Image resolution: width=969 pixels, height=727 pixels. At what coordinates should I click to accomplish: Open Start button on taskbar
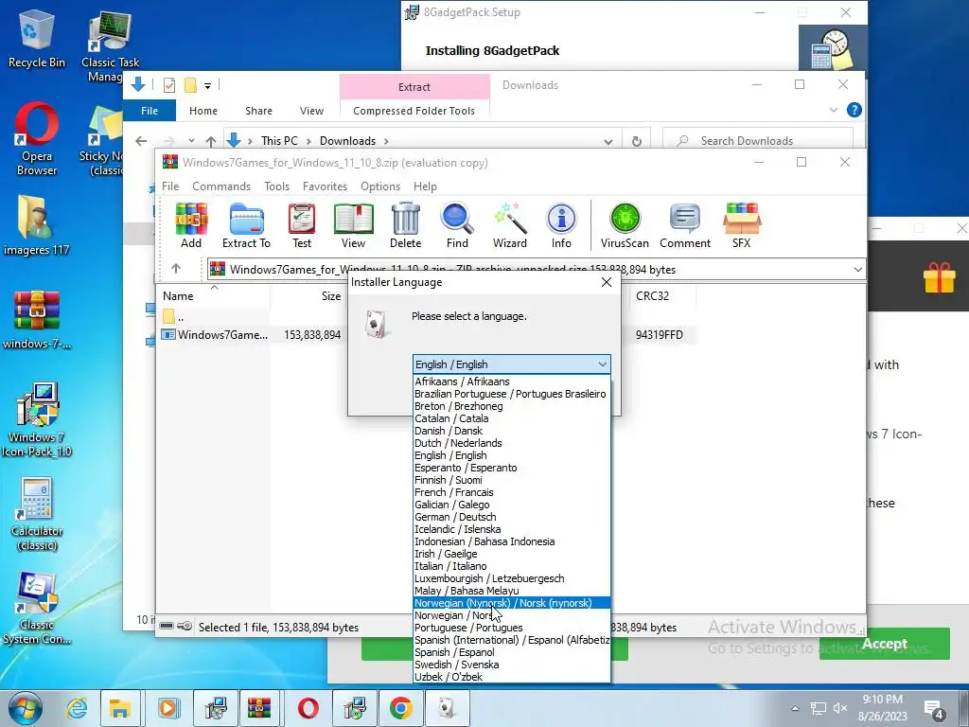pyautogui.click(x=25, y=708)
